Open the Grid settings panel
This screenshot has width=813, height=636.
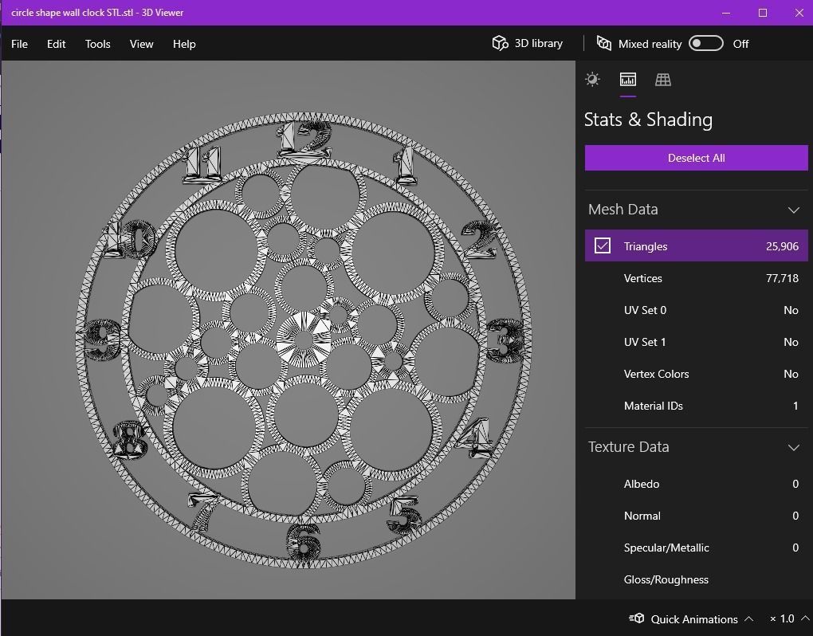663,79
